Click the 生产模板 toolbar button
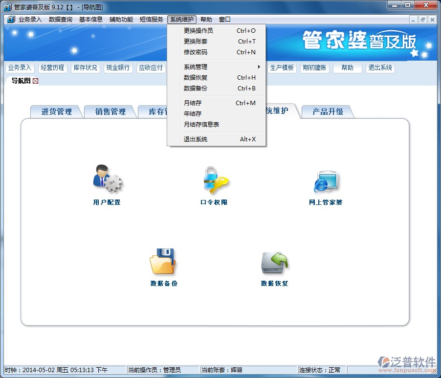Image resolution: width=441 pixels, height=378 pixels. click(282, 67)
